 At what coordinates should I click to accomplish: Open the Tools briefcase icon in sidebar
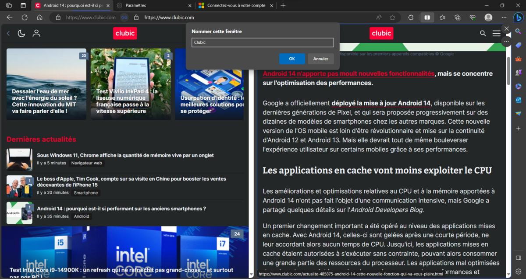(x=519, y=59)
